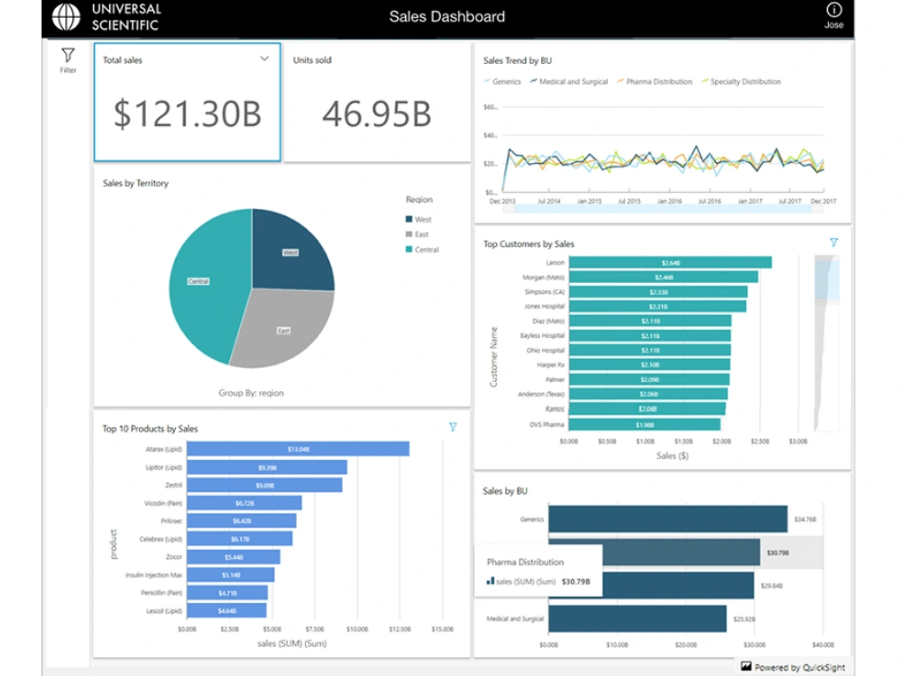Viewport: 902px width, 676px height.
Task: Click the trend chart date range slider
Action: 662,209
